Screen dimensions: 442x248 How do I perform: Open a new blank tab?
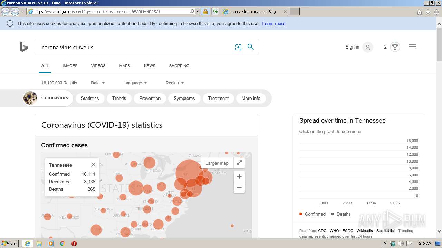click(294, 11)
